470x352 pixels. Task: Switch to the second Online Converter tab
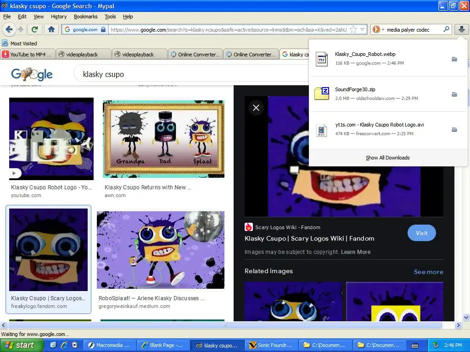[251, 54]
